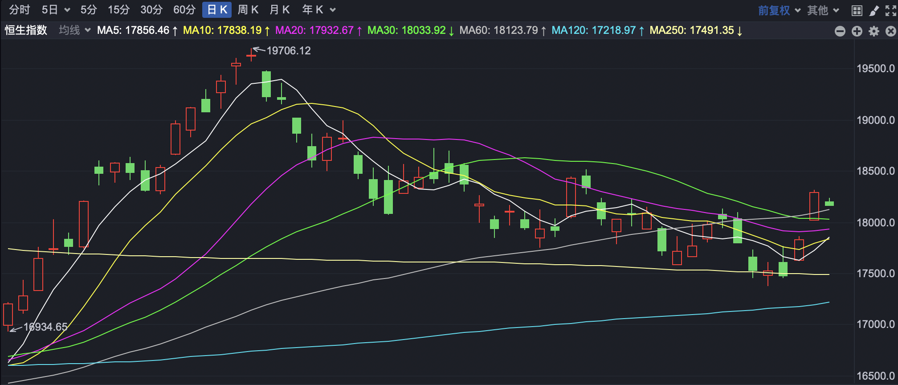Click the 19706.12 high price label
The width and height of the screenshot is (898, 385).
pyautogui.click(x=289, y=51)
